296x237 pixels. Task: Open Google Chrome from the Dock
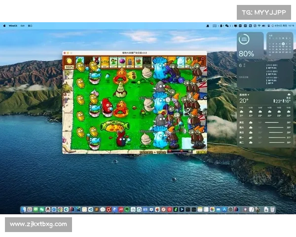click(x=60, y=209)
